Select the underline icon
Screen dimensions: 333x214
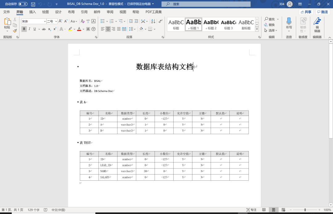coord(35,29)
